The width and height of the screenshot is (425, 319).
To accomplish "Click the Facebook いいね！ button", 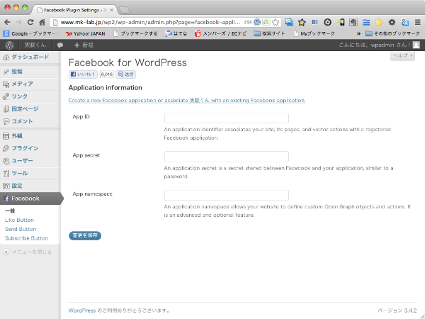I will 83,74.
